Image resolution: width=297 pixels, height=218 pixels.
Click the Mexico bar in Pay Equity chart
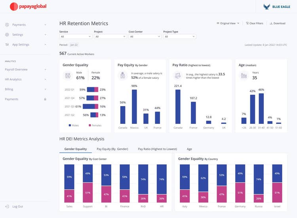[x=134, y=107]
